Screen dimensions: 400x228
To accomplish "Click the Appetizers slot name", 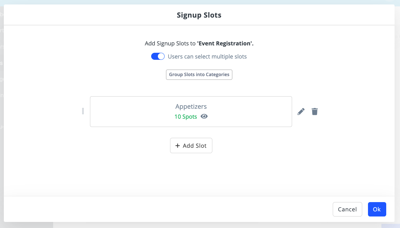I will coord(191,106).
